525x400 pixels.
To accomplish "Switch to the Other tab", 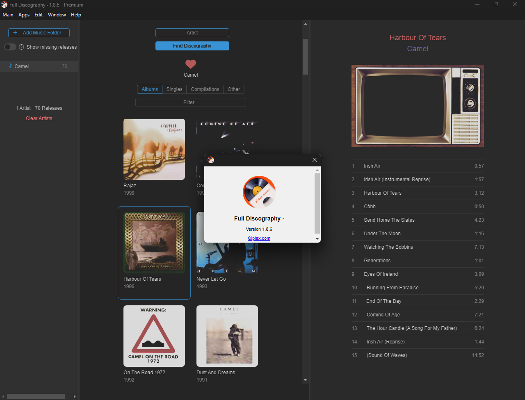I will click(x=234, y=89).
